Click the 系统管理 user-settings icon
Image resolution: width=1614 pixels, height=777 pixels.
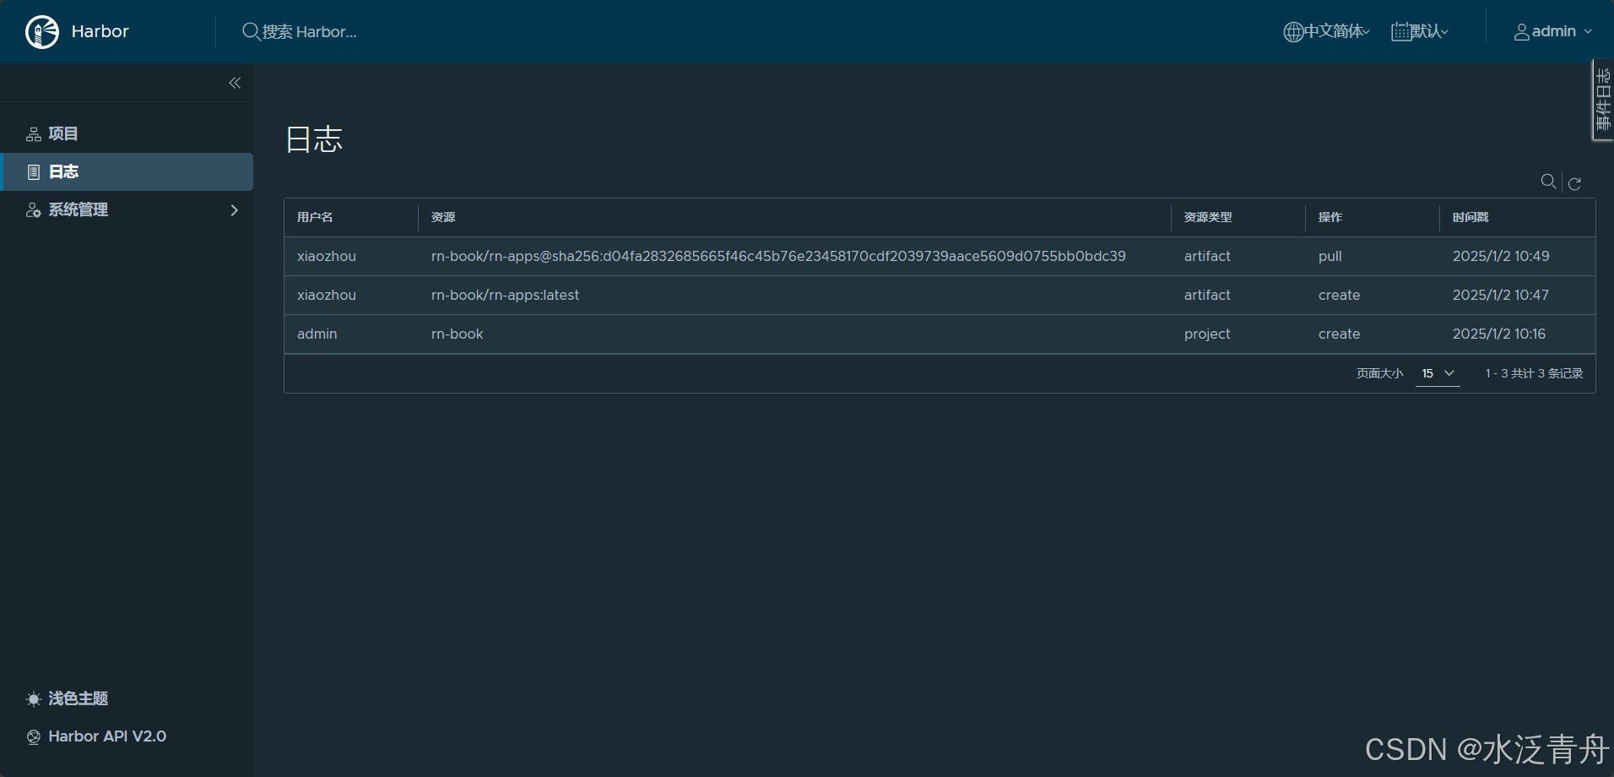pos(33,209)
